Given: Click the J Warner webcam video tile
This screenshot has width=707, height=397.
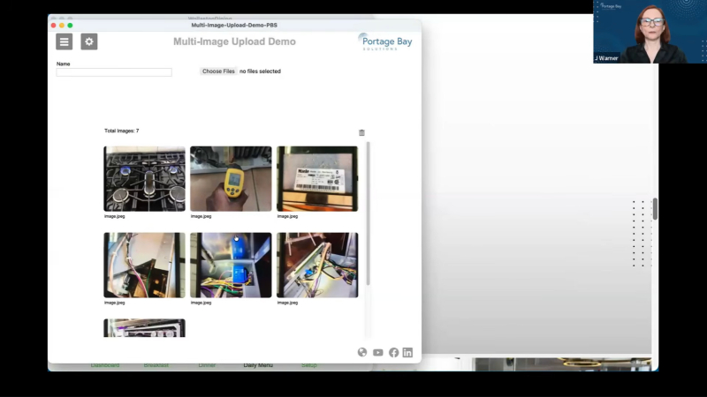Looking at the screenshot, I should 650,32.
